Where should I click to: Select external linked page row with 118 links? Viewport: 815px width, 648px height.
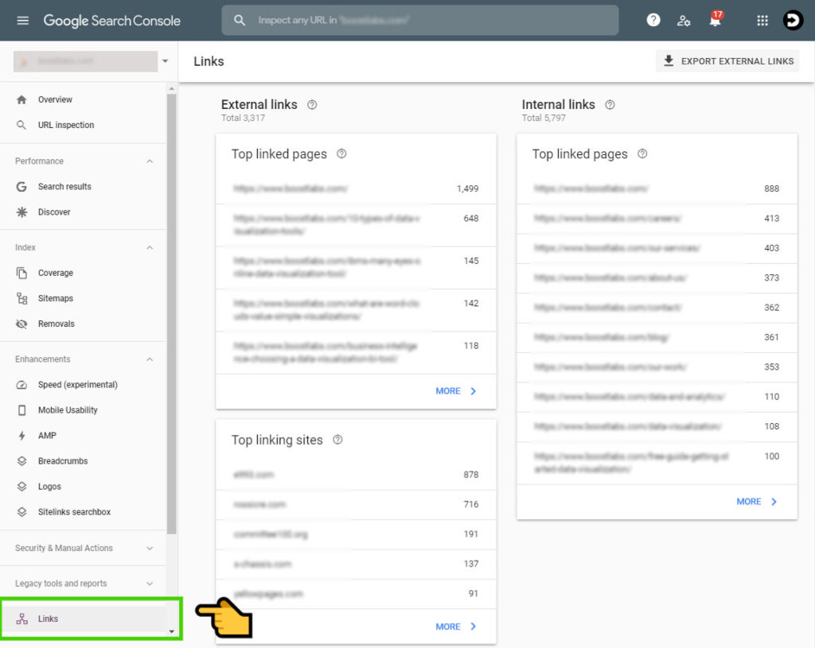(x=356, y=352)
